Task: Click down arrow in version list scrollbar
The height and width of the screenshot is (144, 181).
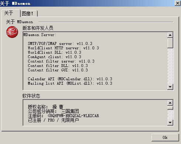Action: (170, 87)
